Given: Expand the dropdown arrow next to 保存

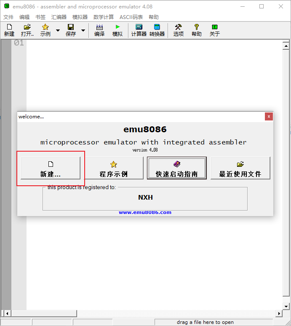Looking at the screenshot, I should click(83, 30).
